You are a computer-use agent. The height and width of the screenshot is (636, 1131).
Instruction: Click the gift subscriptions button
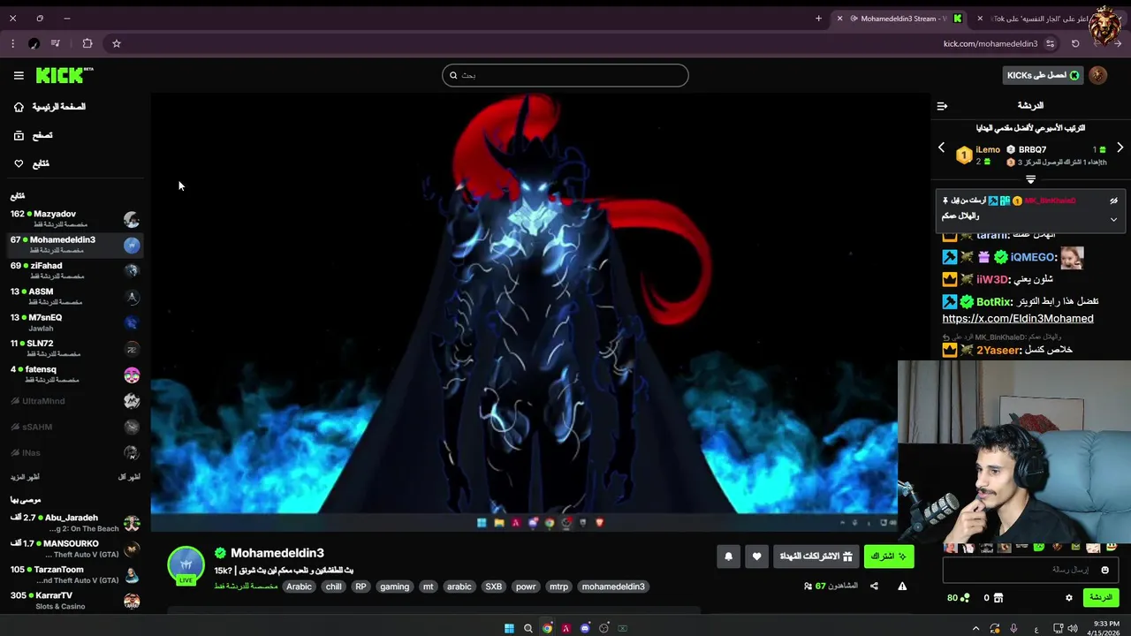click(x=816, y=556)
